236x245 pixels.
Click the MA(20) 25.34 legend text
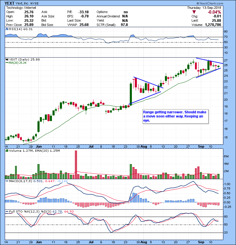pos(17,63)
